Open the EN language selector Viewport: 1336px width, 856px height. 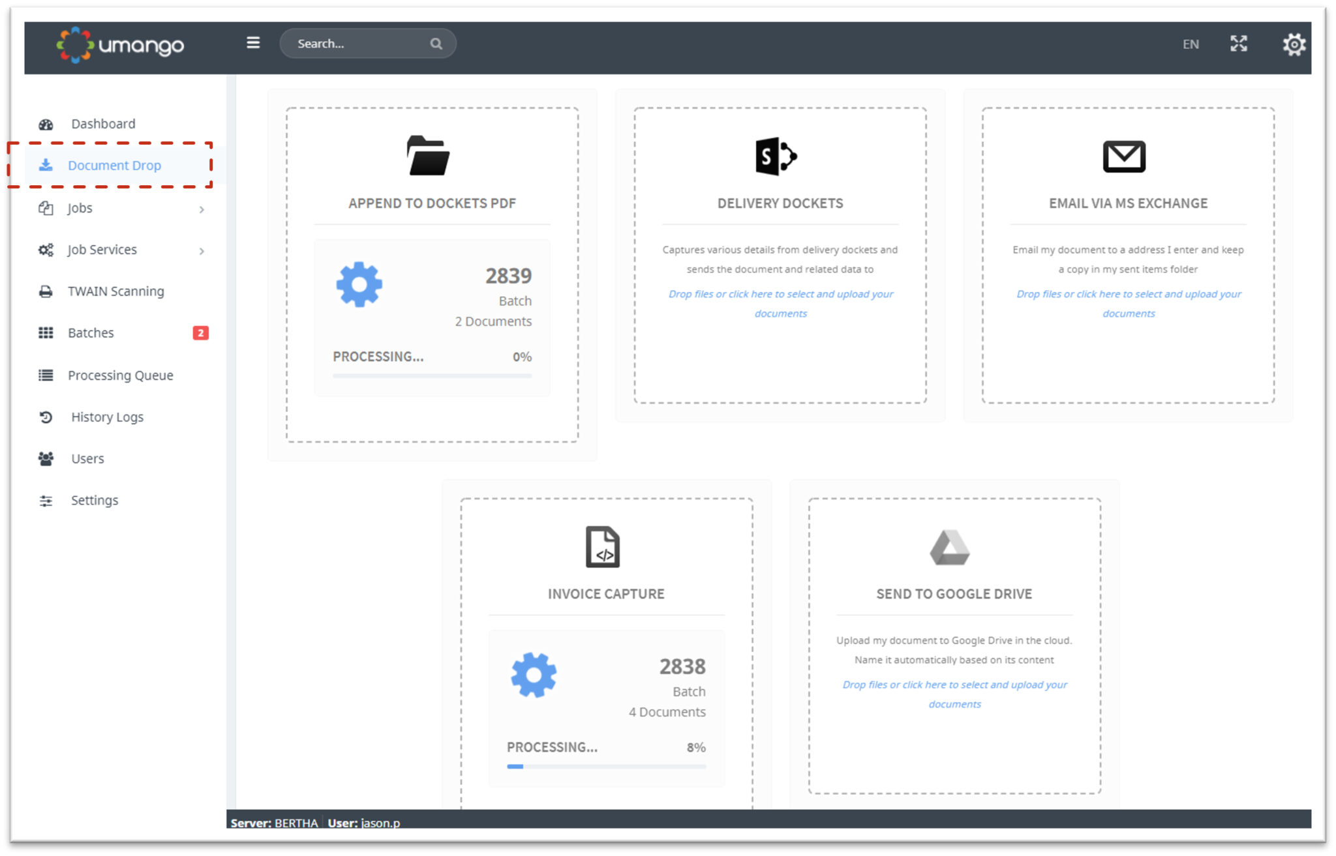1191,44
